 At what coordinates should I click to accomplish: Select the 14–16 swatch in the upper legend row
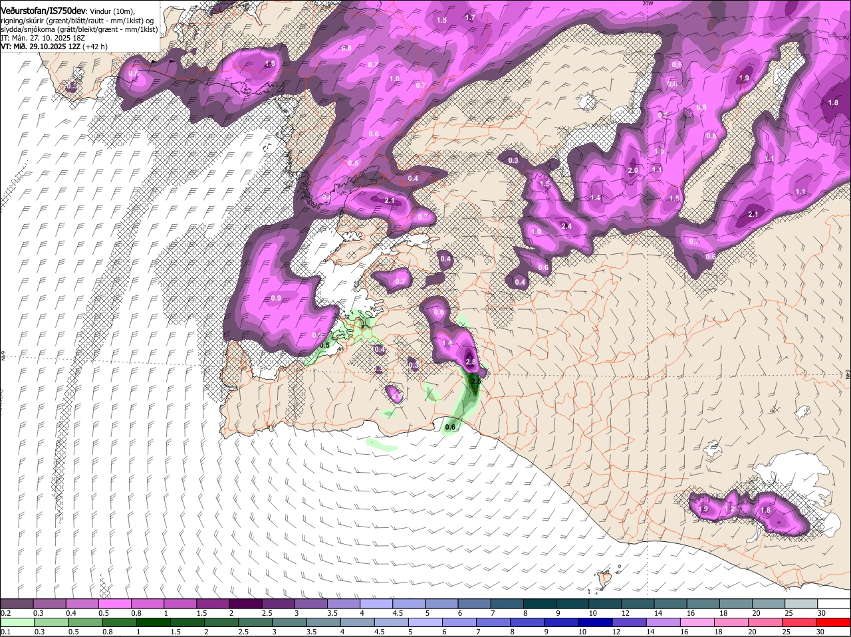671,603
